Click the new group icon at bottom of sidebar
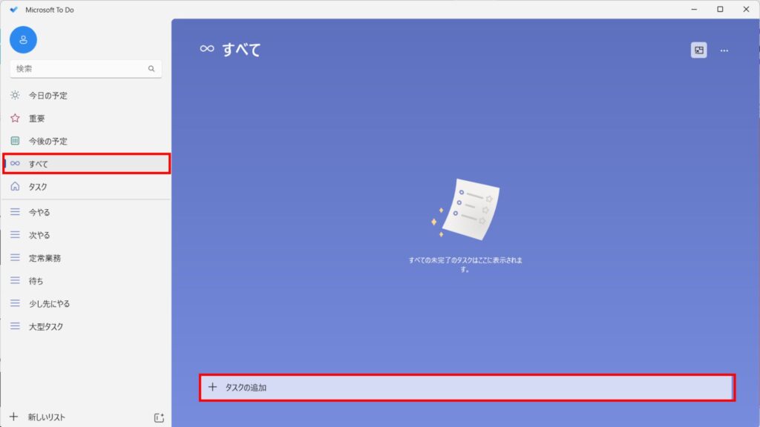This screenshot has height=427, width=760. pos(158,417)
